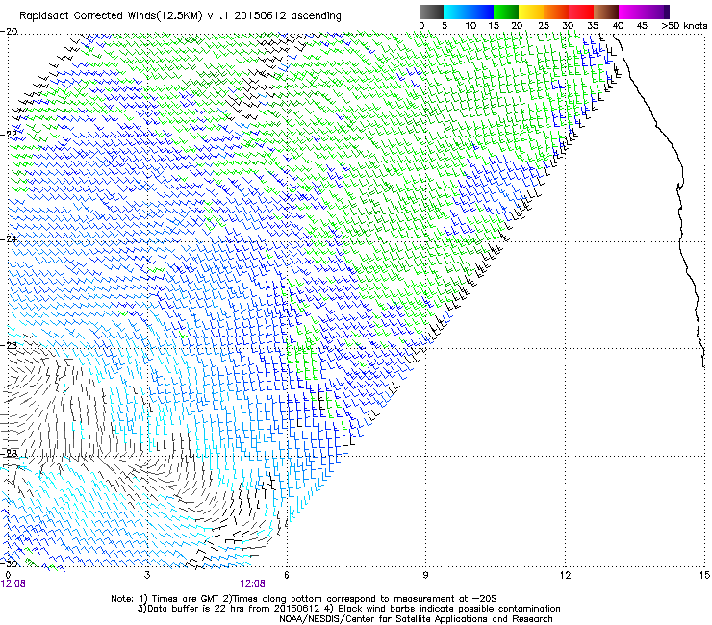Click the yellow 20-25 knots legend swatch
The width and height of the screenshot is (712, 625).
click(x=531, y=12)
